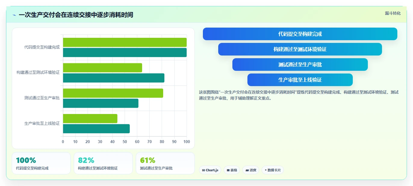Viewport: 413px width, 186px height.
Task: Click the description paragraph starting 这张图围绕
Action: 299,95
